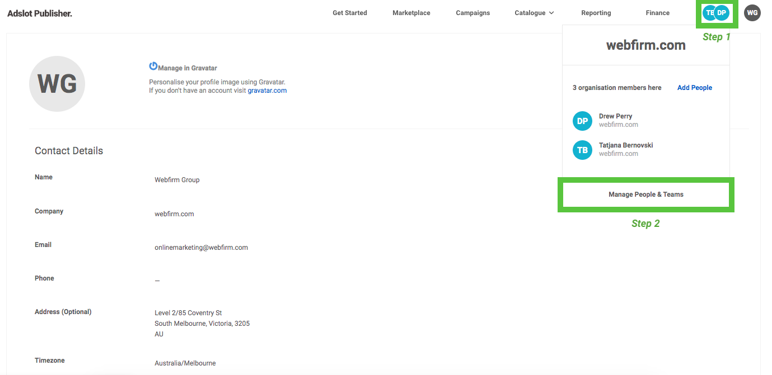Select the Drew Perry member name
Screen dimensions: 772x375
[x=615, y=116]
